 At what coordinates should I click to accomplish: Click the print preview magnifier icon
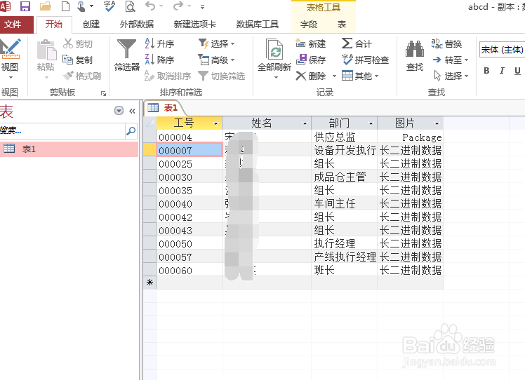(x=130, y=6)
